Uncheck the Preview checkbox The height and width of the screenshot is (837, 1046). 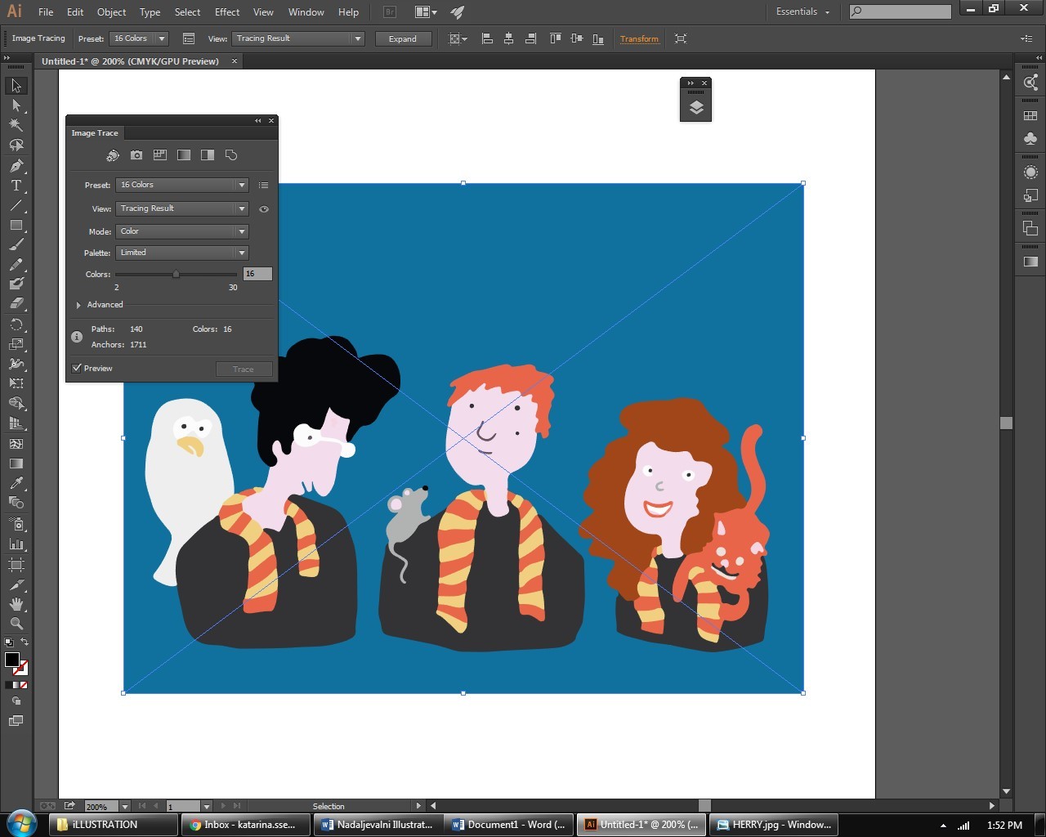point(77,368)
